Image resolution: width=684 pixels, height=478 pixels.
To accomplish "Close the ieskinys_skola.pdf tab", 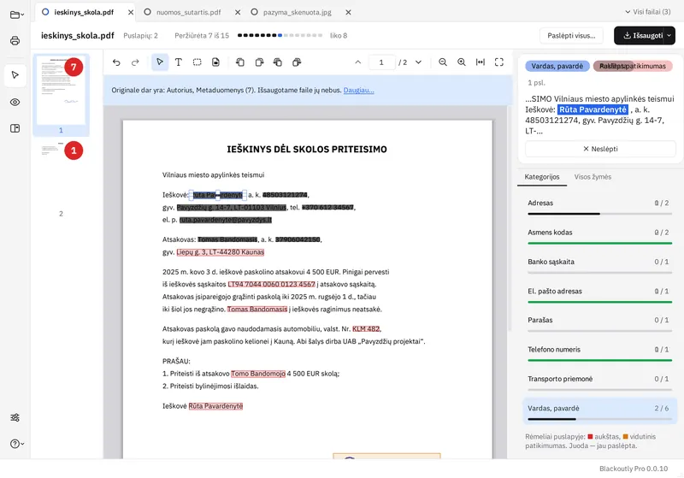I will tap(131, 12).
